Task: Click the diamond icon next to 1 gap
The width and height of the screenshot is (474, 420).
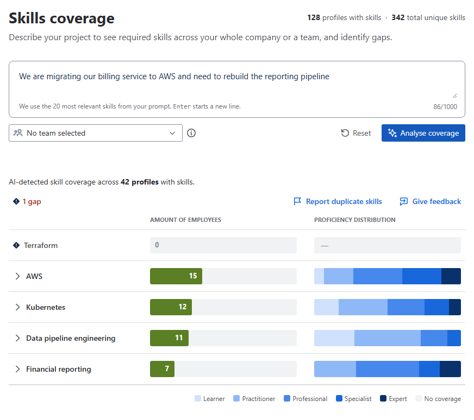Action: 16,201
